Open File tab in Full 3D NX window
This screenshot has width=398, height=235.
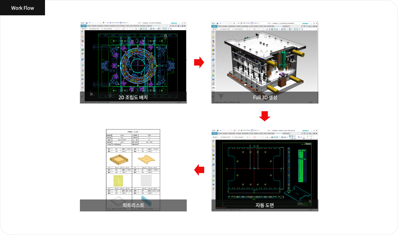click(x=214, y=26)
